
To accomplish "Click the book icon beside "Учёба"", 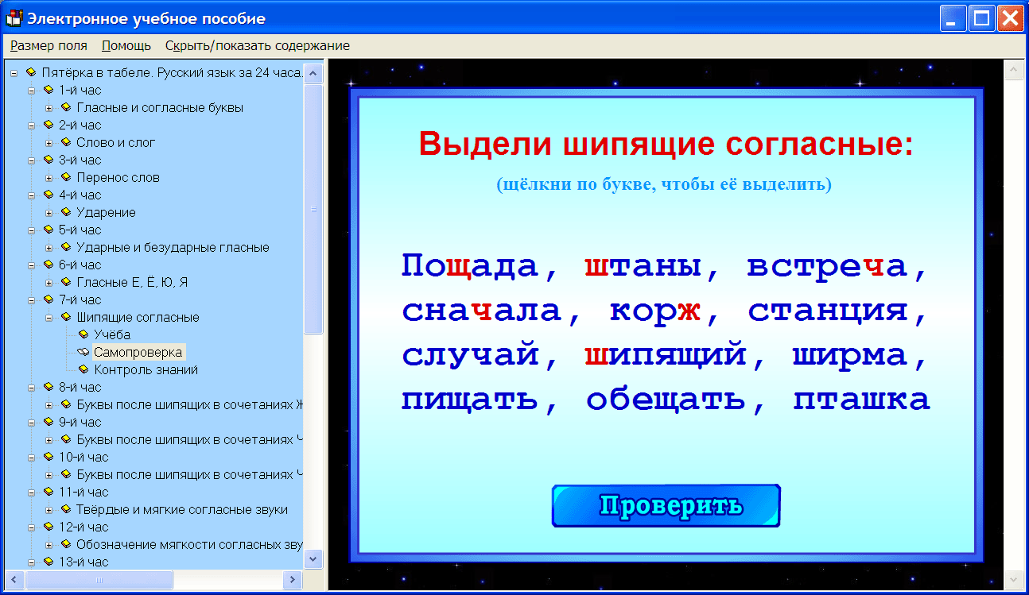I will point(85,334).
